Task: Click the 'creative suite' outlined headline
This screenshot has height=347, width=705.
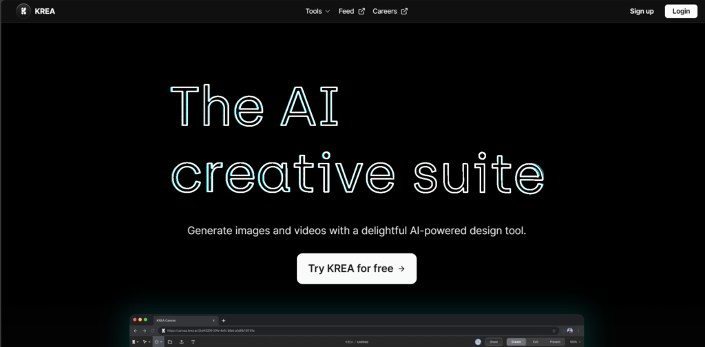Action: click(357, 173)
